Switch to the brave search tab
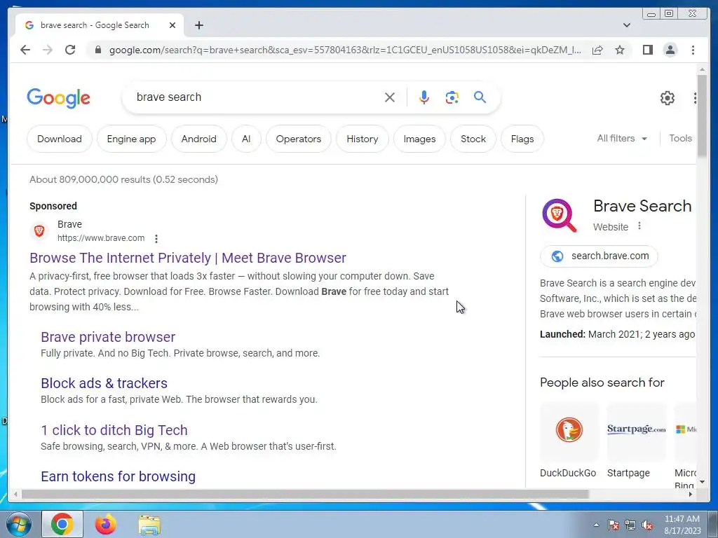This screenshot has width=718, height=538. pos(95,25)
